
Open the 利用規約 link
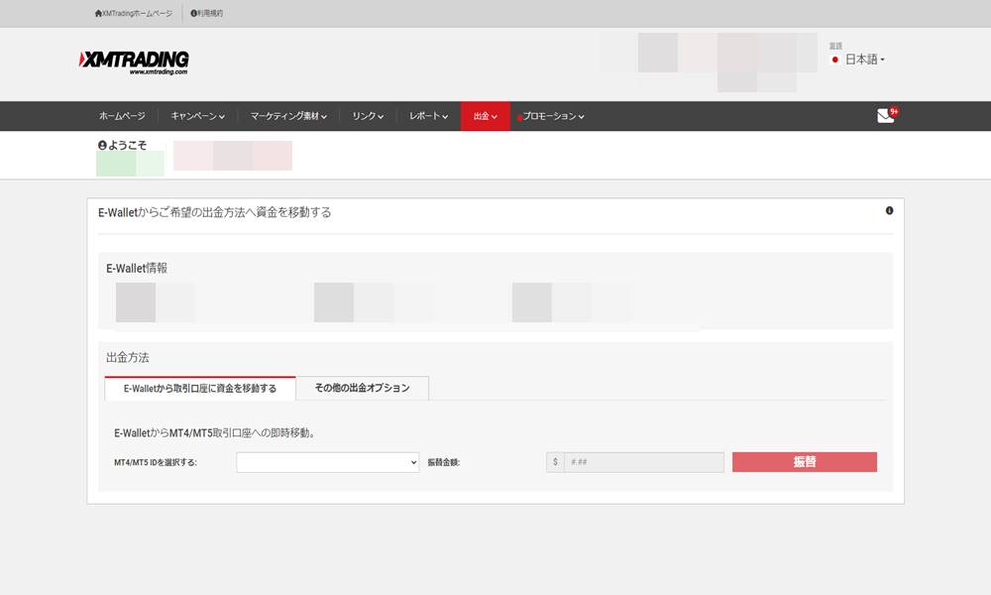pyautogui.click(x=206, y=13)
